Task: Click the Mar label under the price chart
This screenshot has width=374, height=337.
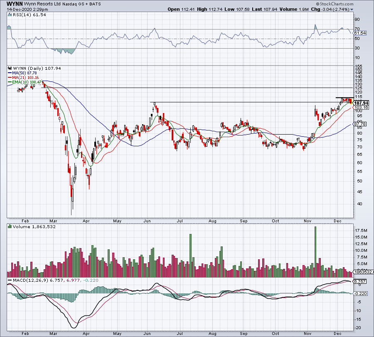Action: point(53,221)
